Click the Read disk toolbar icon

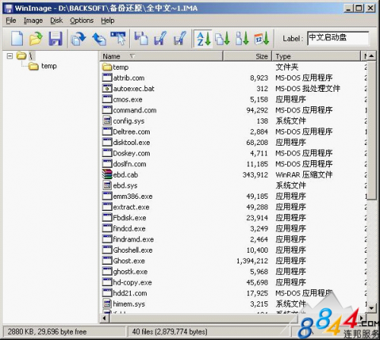[x=78, y=39]
